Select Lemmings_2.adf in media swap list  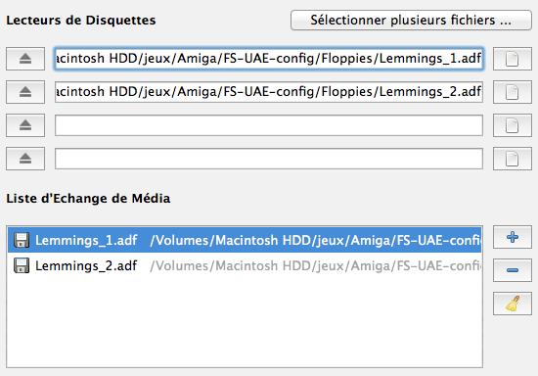(x=245, y=265)
